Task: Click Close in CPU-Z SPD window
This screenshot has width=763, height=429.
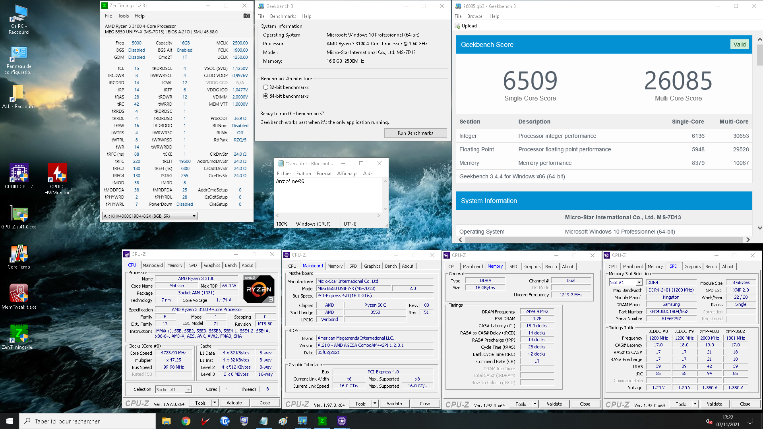Action: [745, 404]
